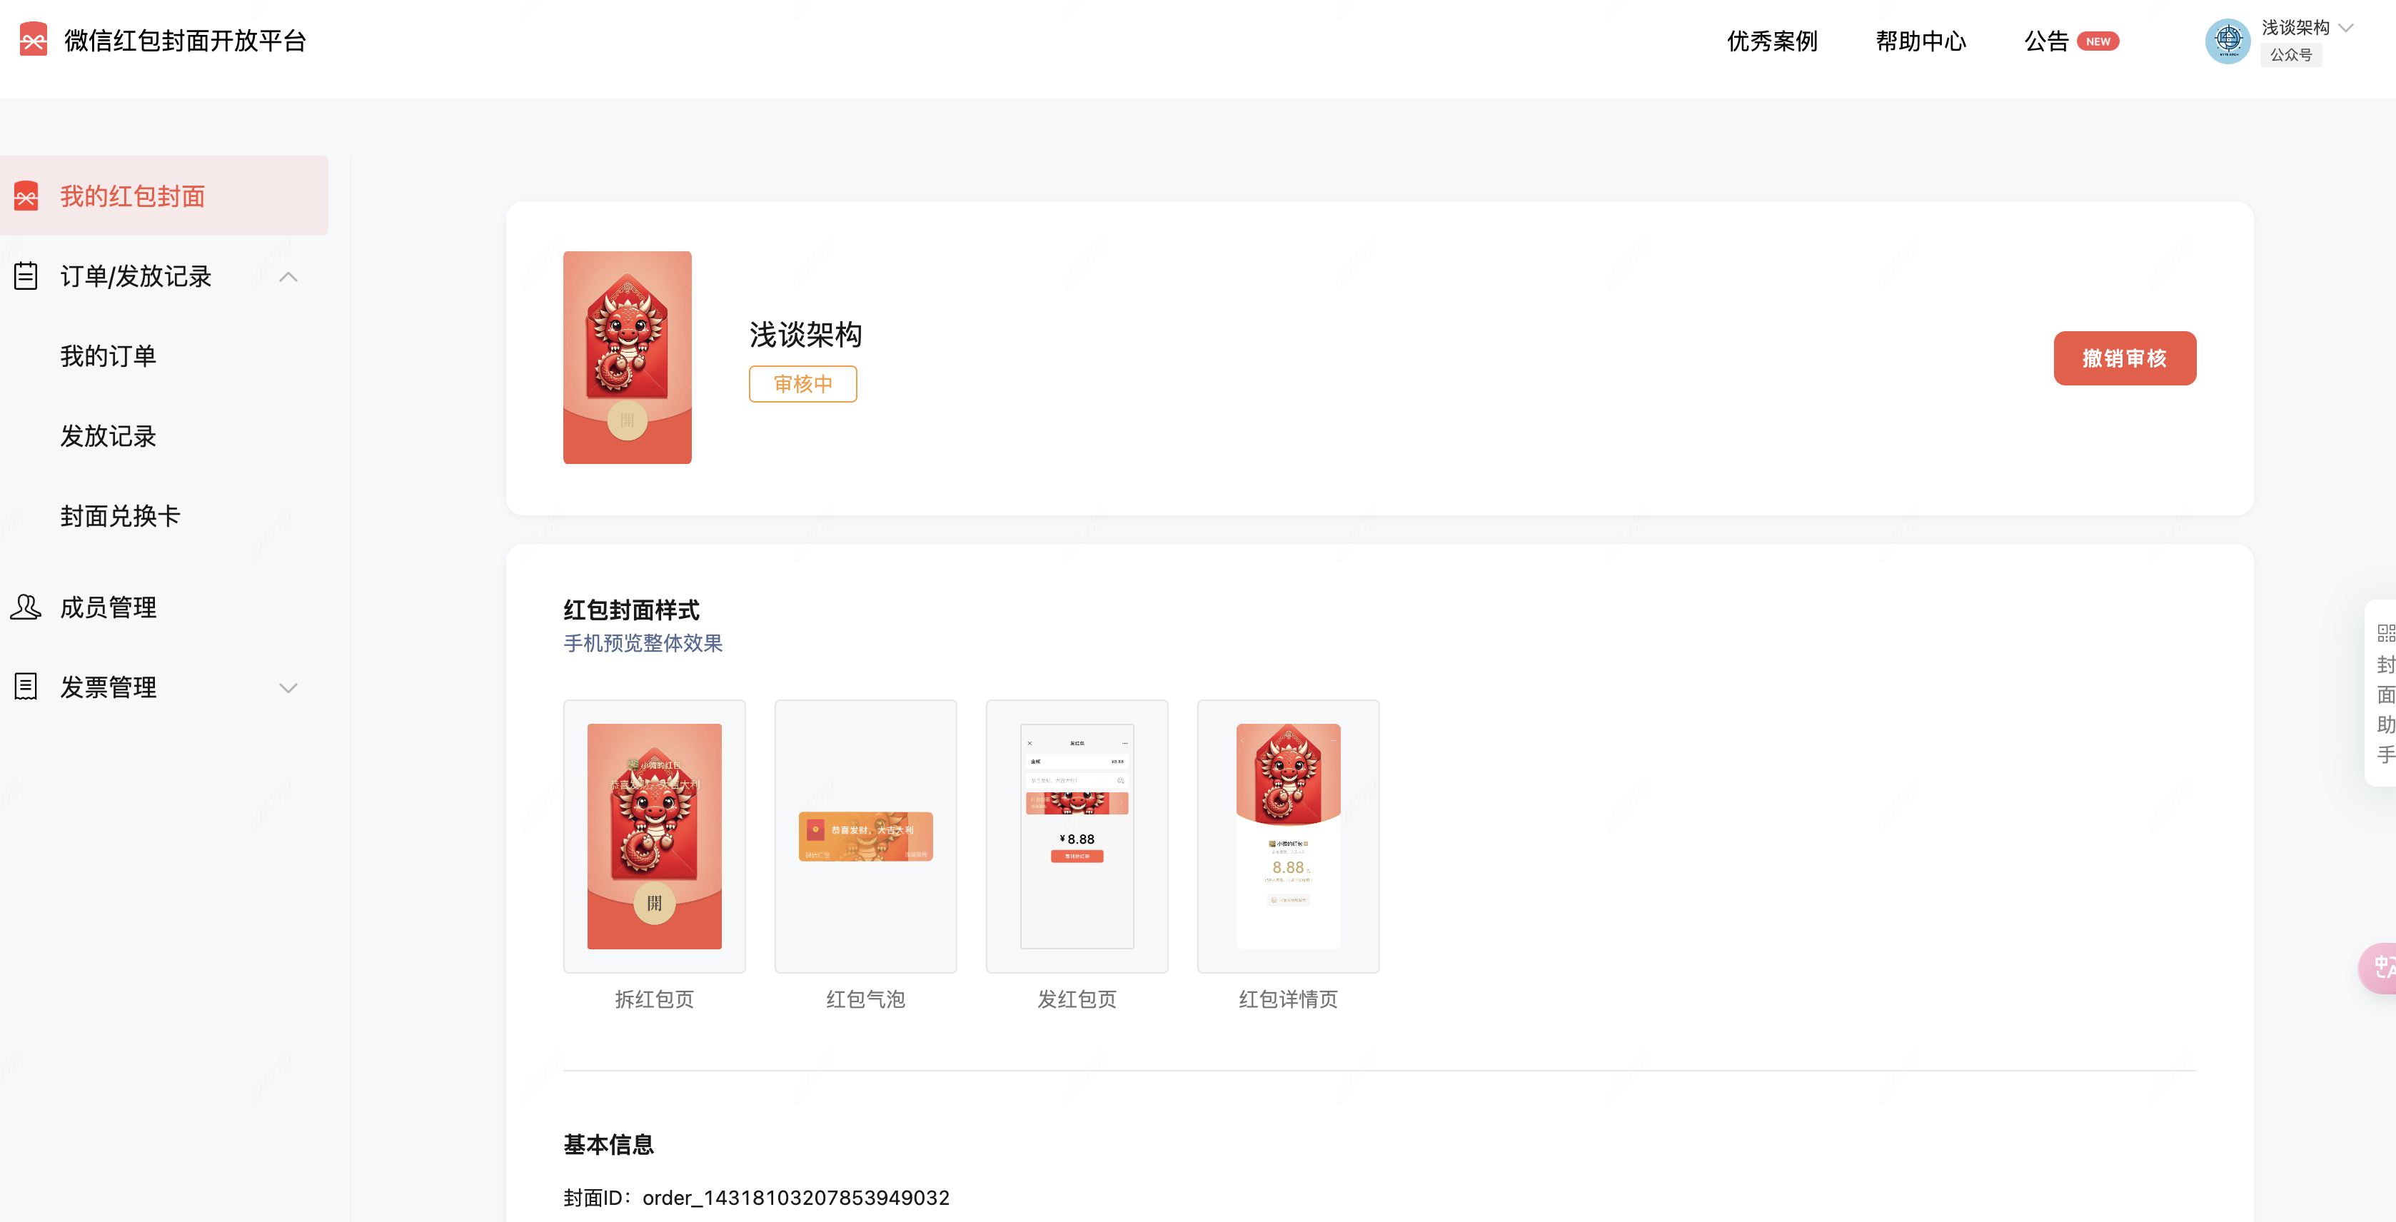Click the QR code cover assistant icon

(x=2385, y=633)
